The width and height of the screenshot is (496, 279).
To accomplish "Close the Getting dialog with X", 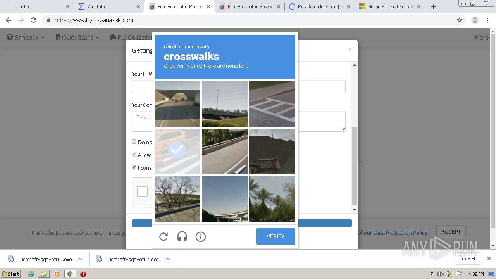I will click(x=350, y=50).
